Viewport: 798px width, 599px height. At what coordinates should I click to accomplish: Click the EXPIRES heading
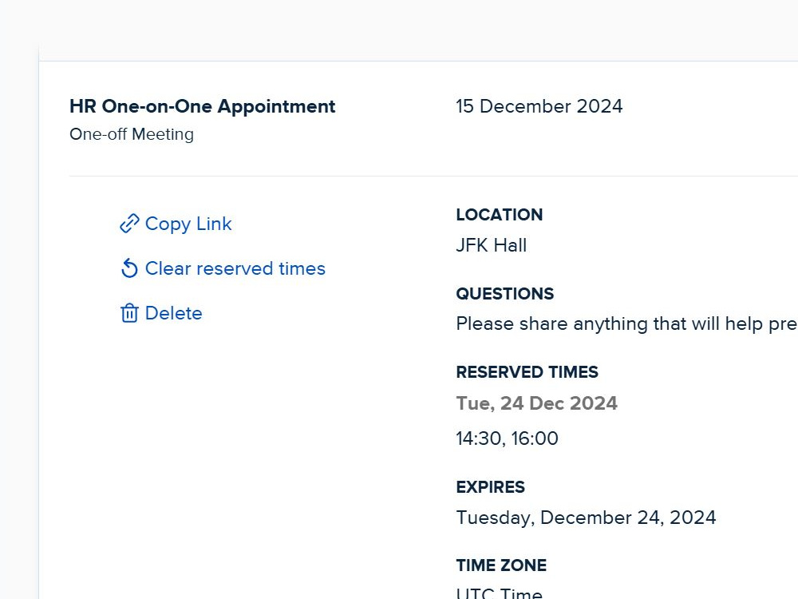tap(491, 487)
